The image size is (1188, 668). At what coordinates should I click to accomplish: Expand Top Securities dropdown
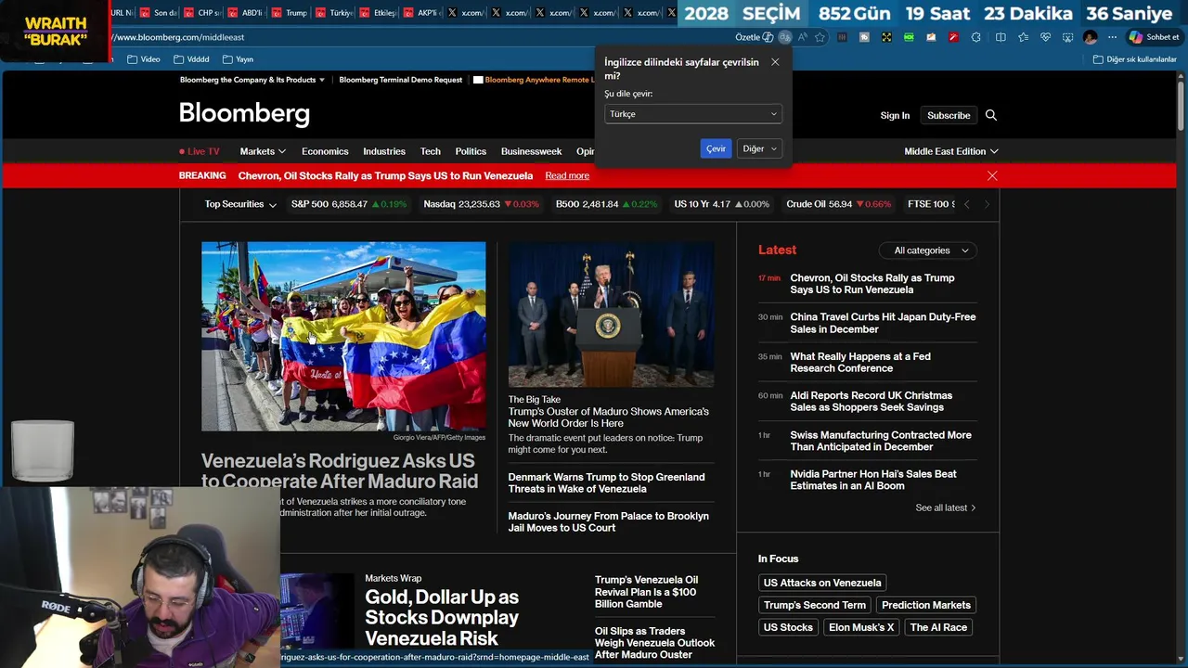pyautogui.click(x=240, y=204)
